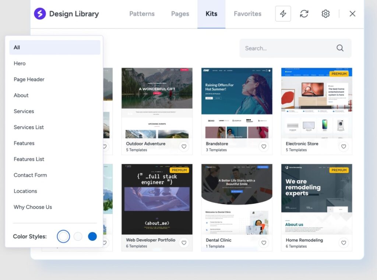The image size is (377, 280).
Task: Select Services List category
Action: [x=29, y=127]
